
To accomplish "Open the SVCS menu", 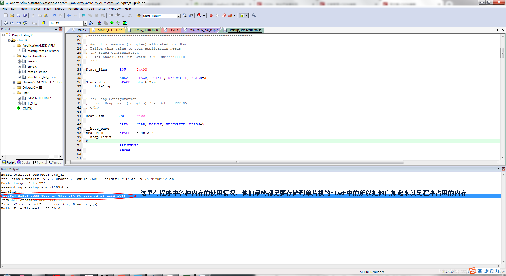I will click(x=102, y=9).
